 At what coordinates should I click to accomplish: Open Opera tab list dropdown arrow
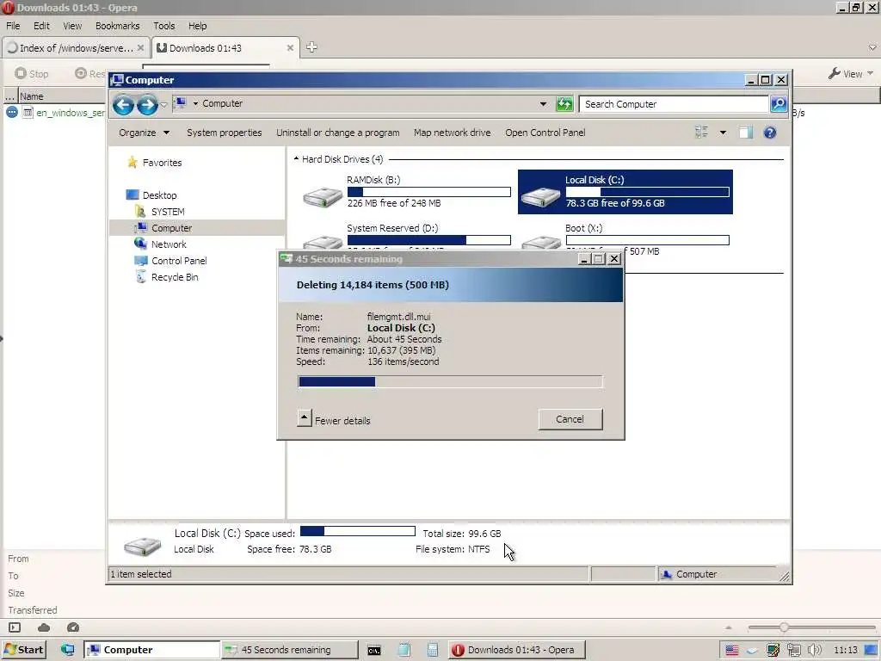[872, 48]
